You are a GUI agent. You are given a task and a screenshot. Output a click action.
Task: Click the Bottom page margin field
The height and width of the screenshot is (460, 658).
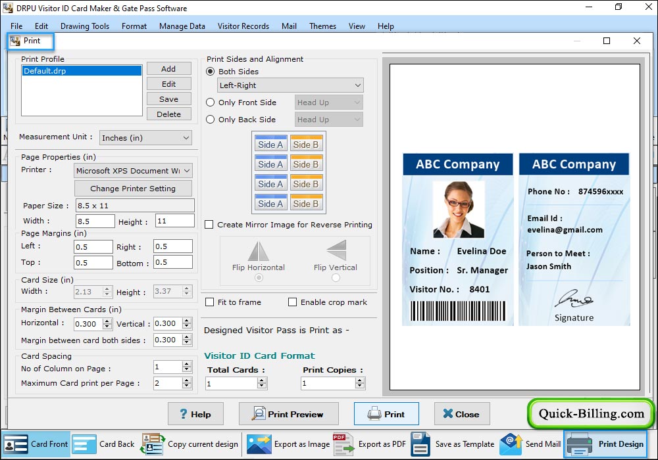point(173,262)
